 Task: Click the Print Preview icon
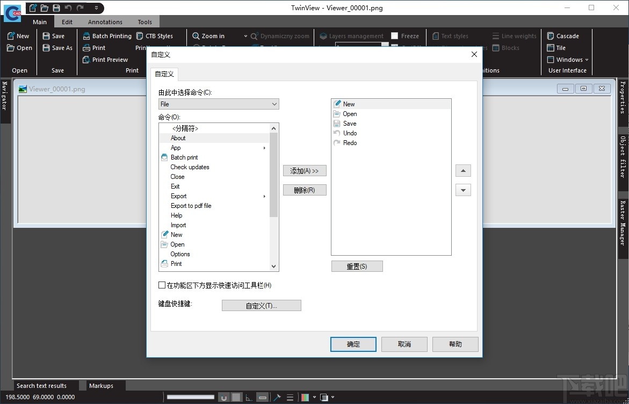pyautogui.click(x=86, y=60)
